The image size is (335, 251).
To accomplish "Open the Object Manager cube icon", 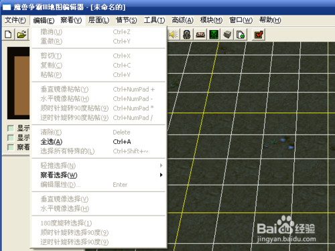I will point(227,35).
